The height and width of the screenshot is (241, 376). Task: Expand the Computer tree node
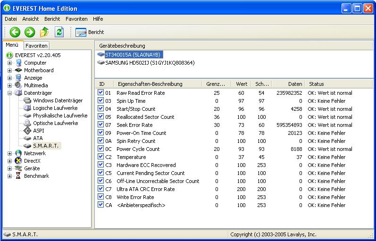[x=9, y=63]
